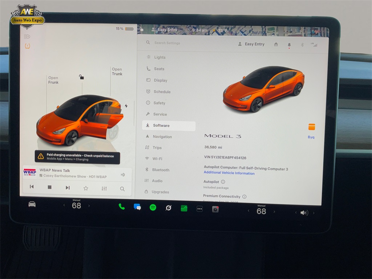Tap the tire pressure warning icon

pyautogui.click(x=28, y=46)
